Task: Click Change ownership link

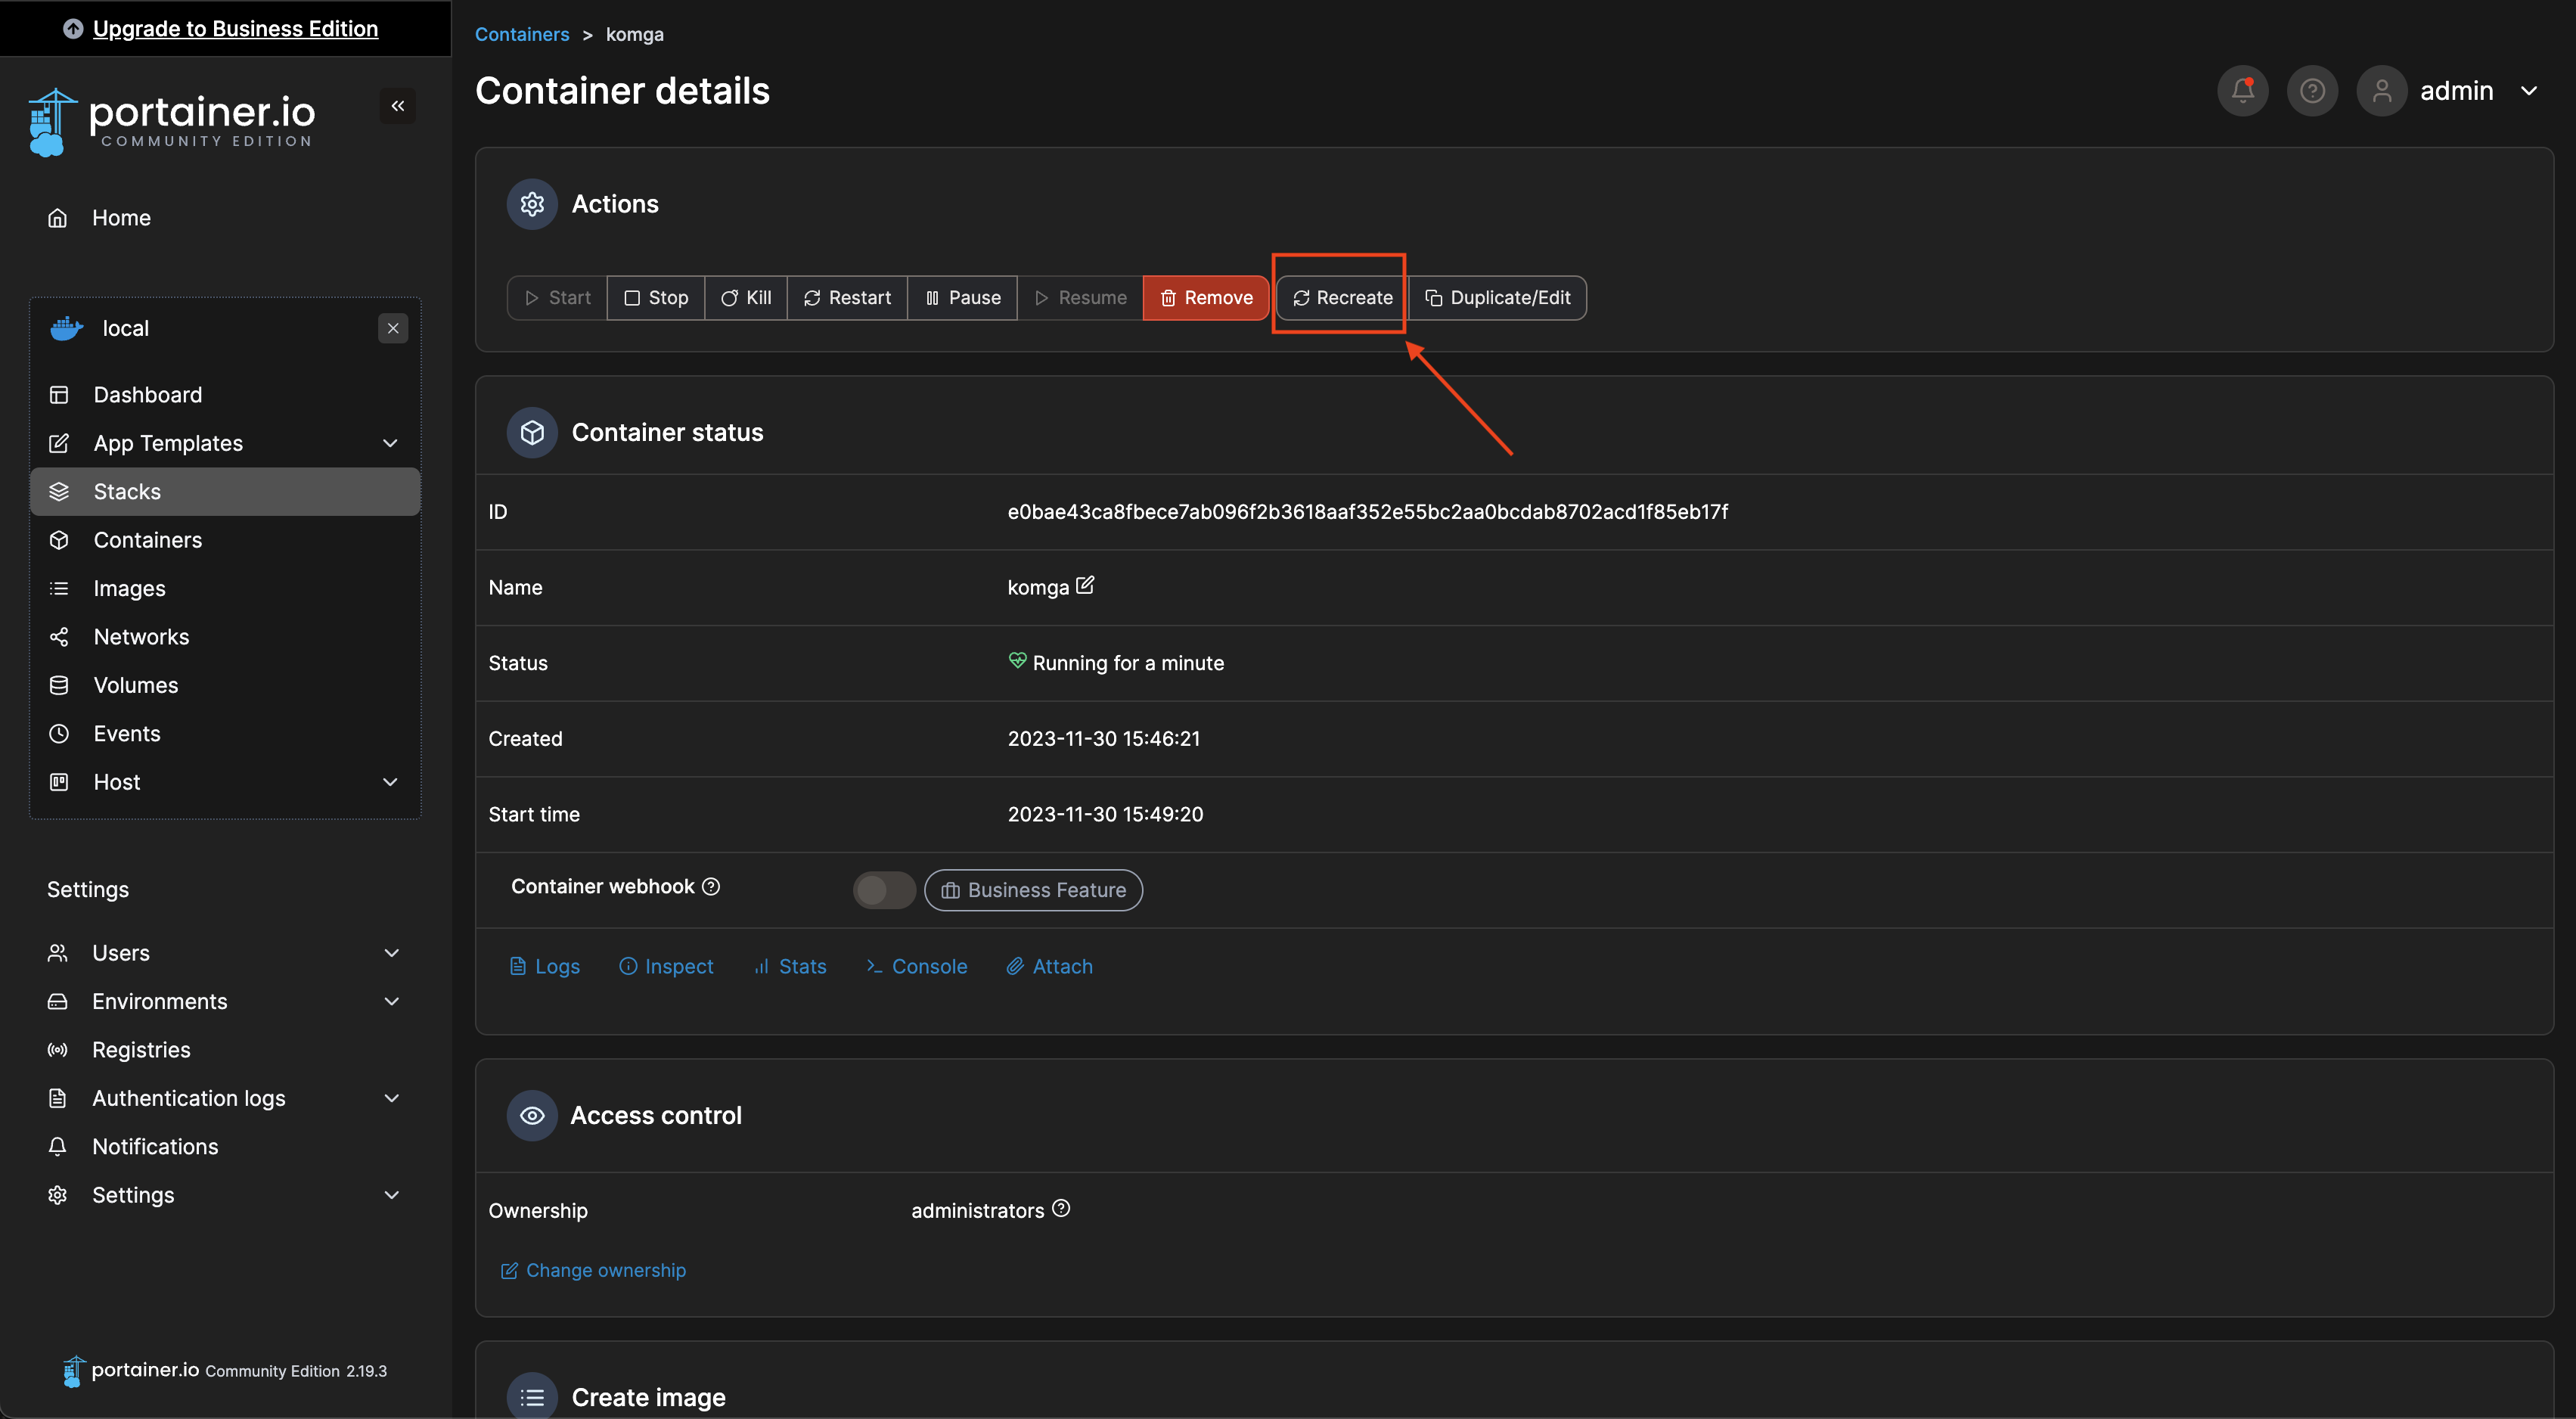Action: tap(593, 1271)
